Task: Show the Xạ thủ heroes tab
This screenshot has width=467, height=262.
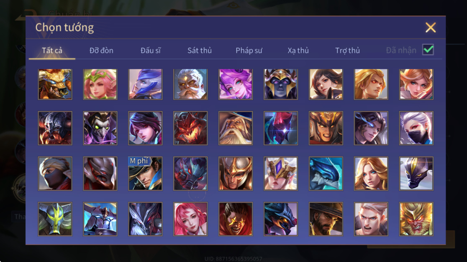Action: 298,50
